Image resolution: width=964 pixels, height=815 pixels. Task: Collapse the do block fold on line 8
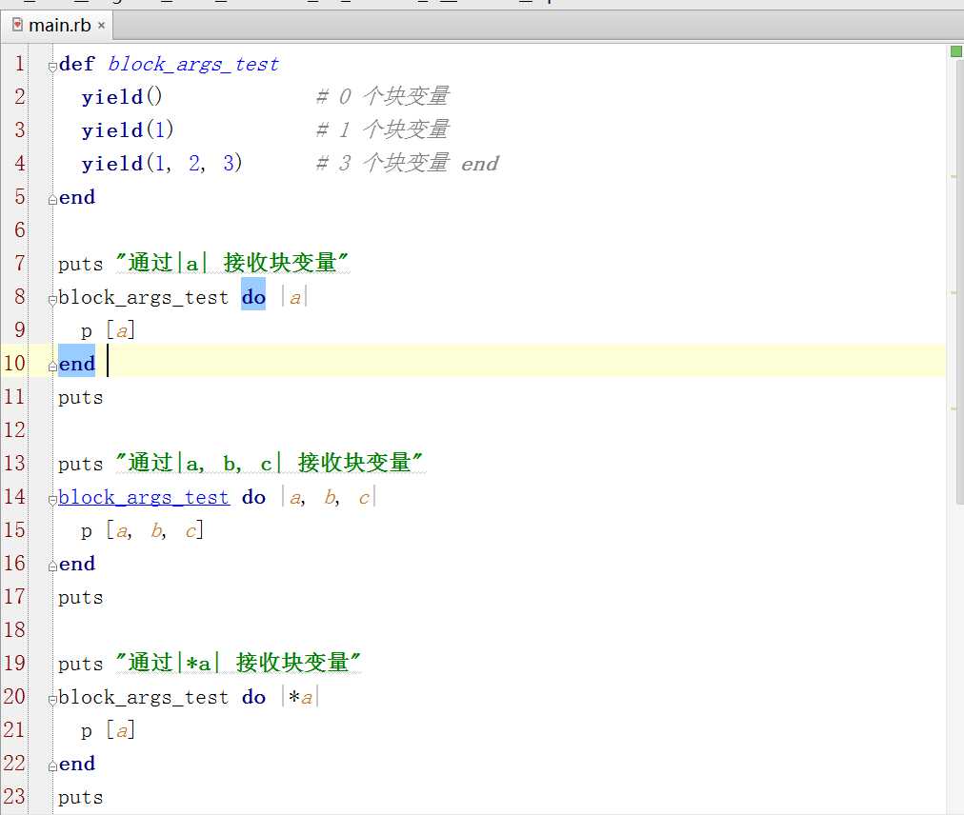[x=52, y=299]
